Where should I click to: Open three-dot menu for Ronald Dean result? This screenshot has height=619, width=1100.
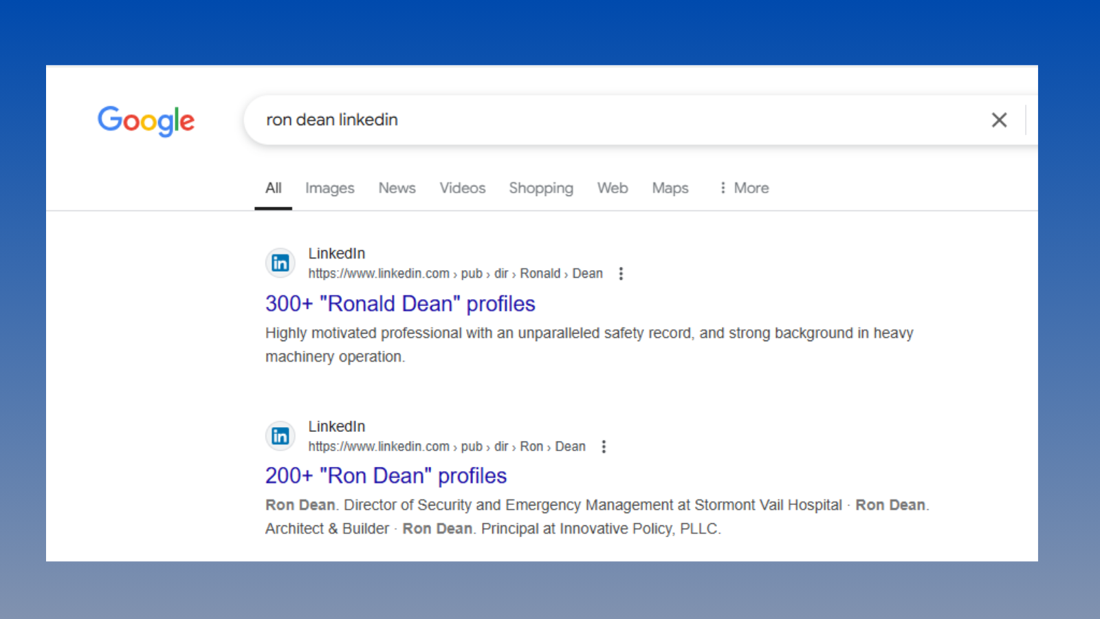[x=621, y=274]
